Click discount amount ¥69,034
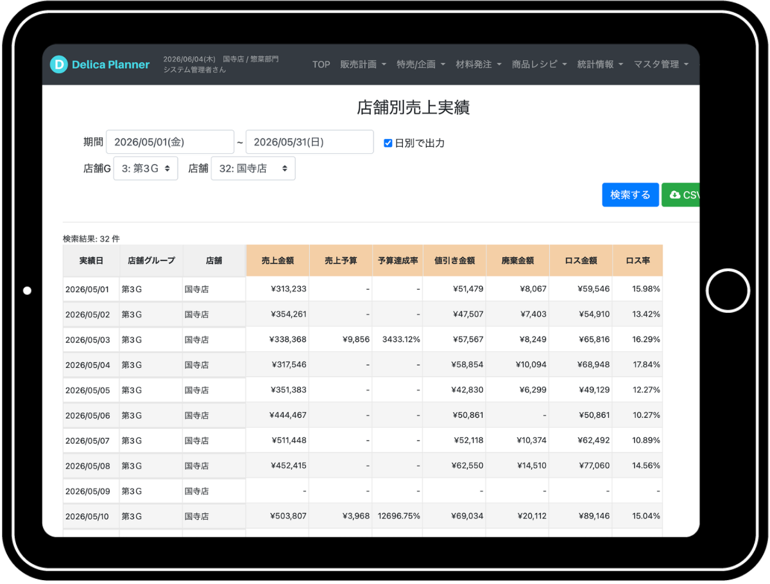The height and width of the screenshot is (584, 770). coord(468,516)
